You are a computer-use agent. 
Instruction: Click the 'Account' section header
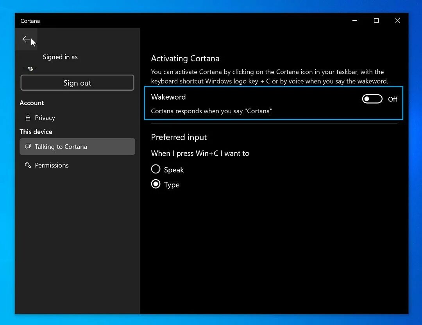pyautogui.click(x=32, y=103)
